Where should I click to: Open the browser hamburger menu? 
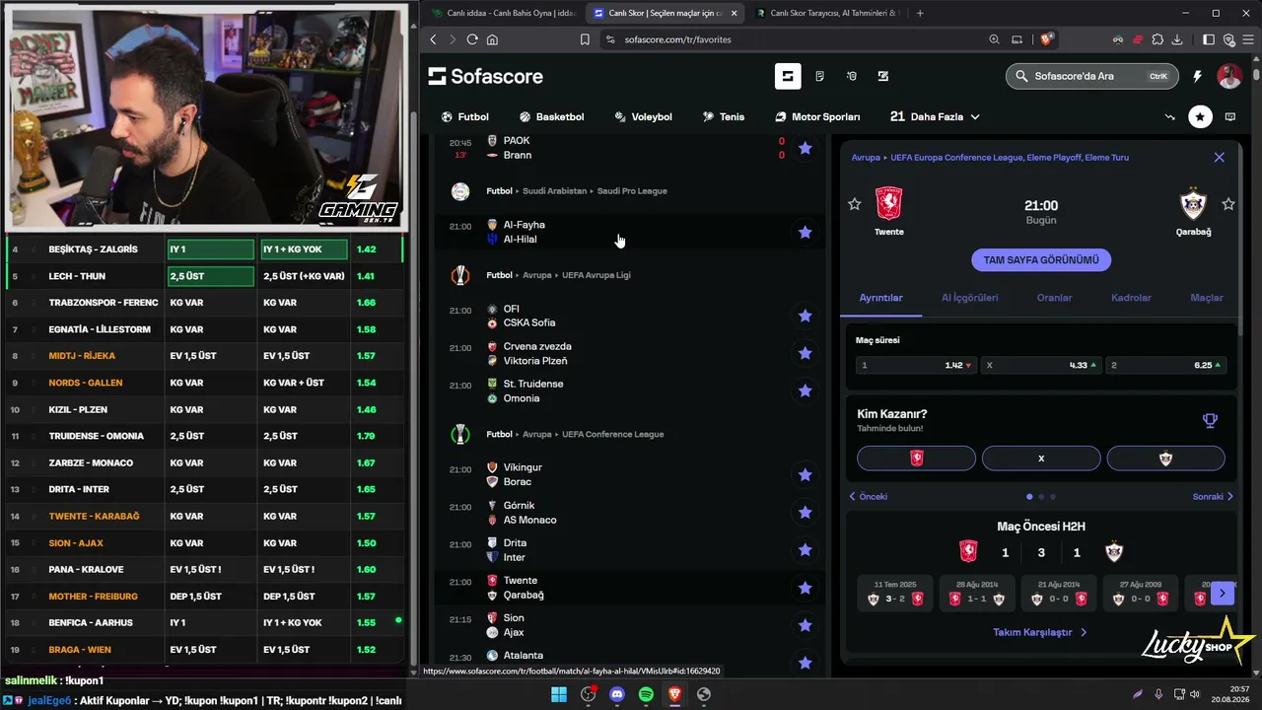pyautogui.click(x=1248, y=39)
